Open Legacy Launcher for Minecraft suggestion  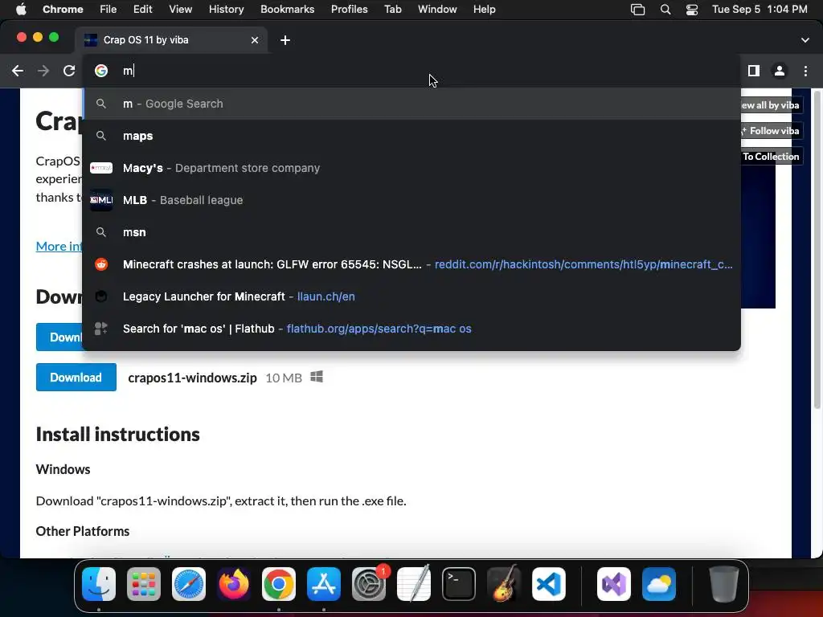(411, 296)
